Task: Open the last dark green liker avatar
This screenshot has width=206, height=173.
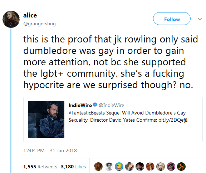Action: (181, 167)
